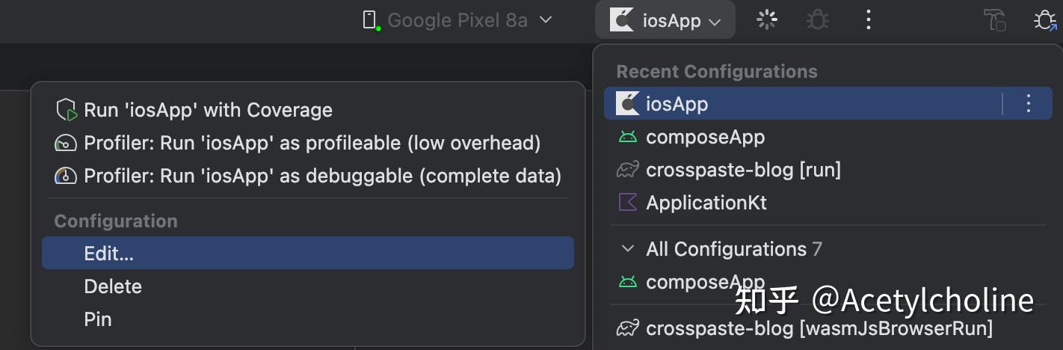
Task: Open the iosApp run configuration dropdown
Action: [x=665, y=20]
